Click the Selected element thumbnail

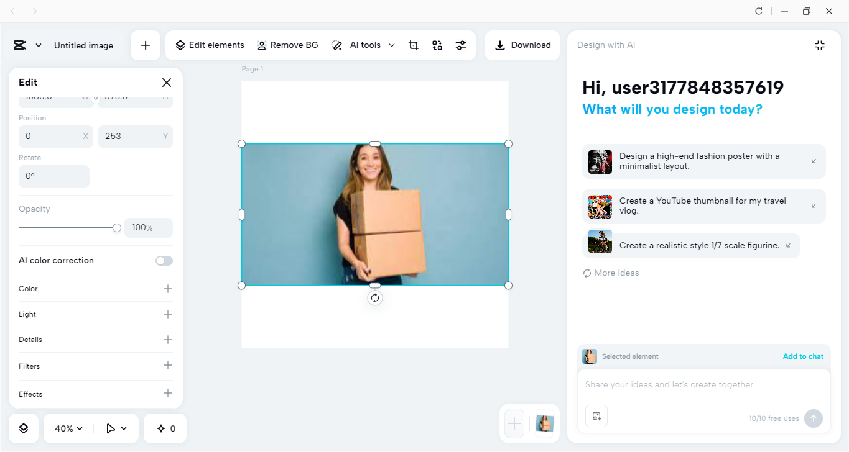590,356
